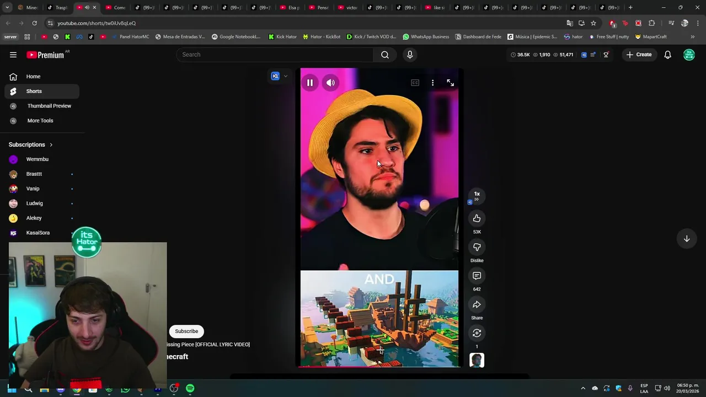The width and height of the screenshot is (706, 397).
Task: Toggle closed captions on the Short
Action: (415, 83)
